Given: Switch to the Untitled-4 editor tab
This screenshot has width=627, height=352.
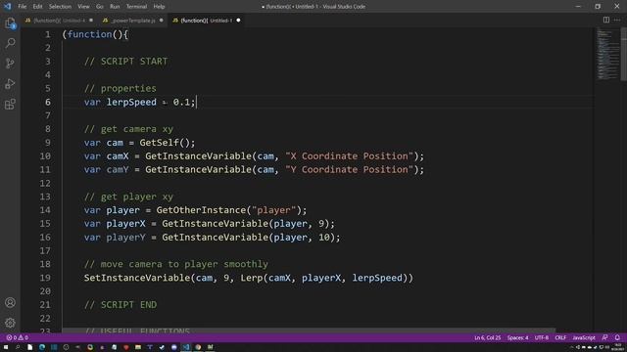Looking at the screenshot, I should coord(59,21).
